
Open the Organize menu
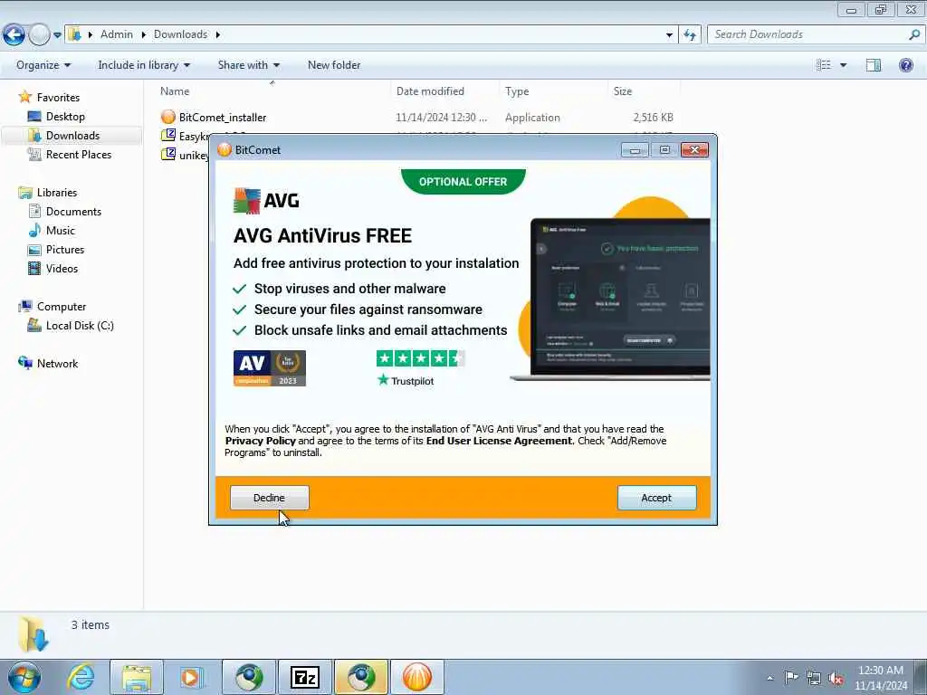pyautogui.click(x=43, y=65)
